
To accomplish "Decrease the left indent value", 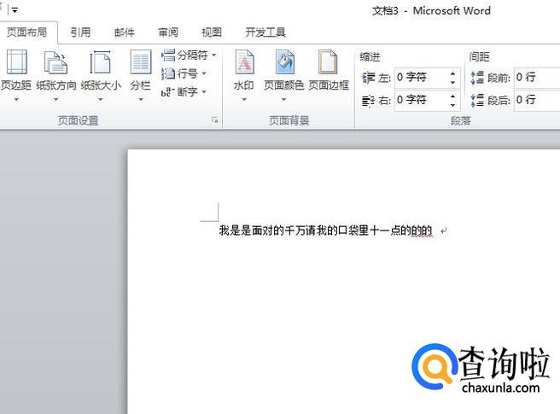I will pyautogui.click(x=452, y=83).
